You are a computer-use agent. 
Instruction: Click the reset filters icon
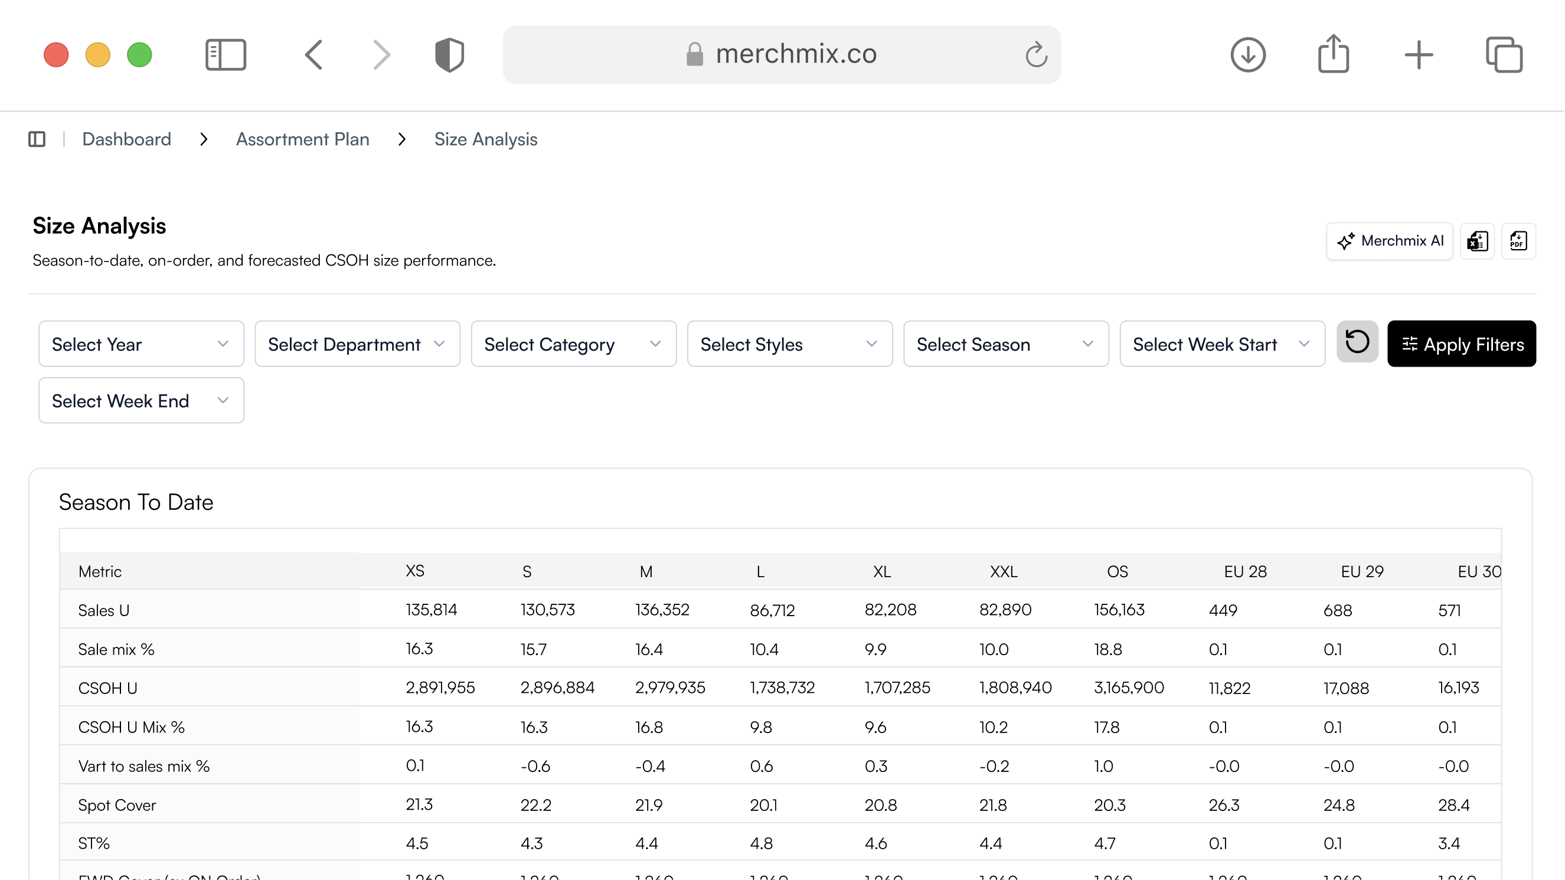click(1357, 342)
